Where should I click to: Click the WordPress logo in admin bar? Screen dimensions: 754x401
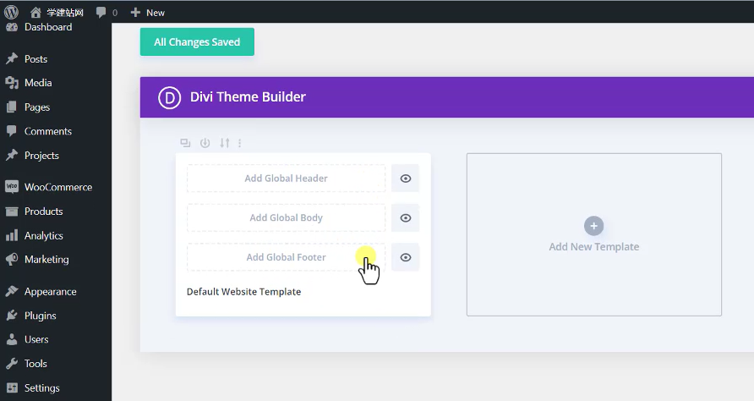coord(12,12)
